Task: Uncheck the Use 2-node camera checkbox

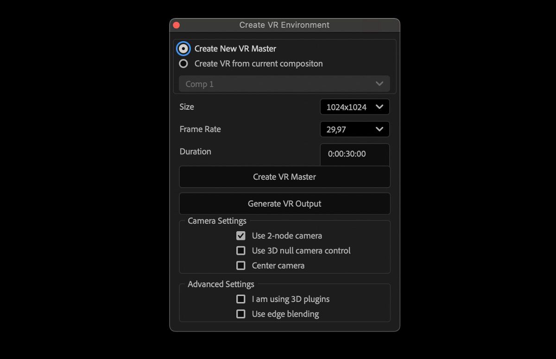Action: (x=241, y=236)
